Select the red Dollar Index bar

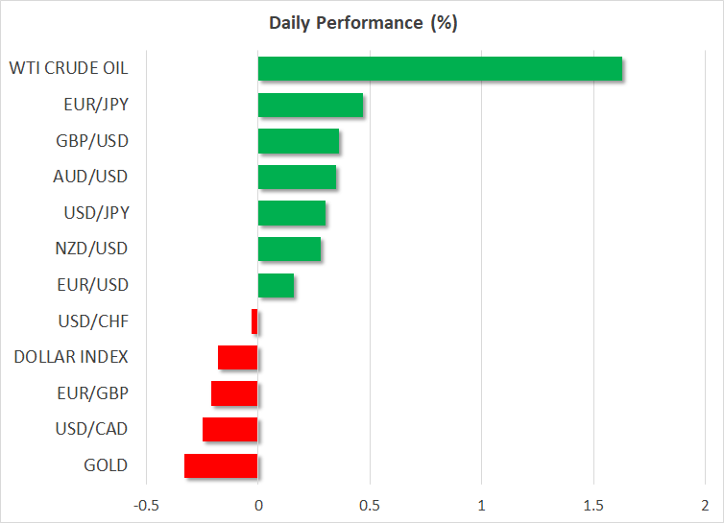click(x=238, y=358)
